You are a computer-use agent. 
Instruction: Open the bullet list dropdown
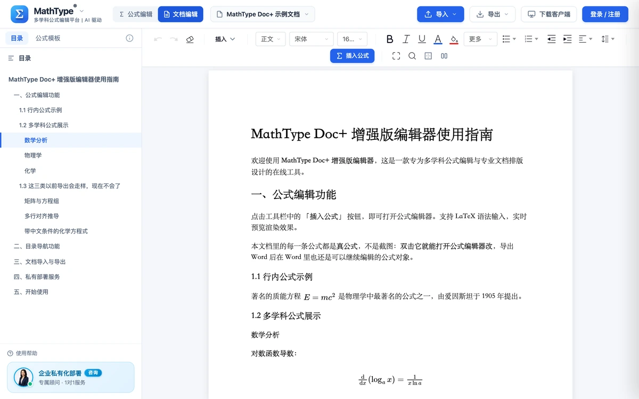[x=509, y=39]
